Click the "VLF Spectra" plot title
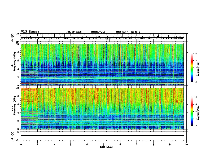210x162 pixels. (x=30, y=32)
